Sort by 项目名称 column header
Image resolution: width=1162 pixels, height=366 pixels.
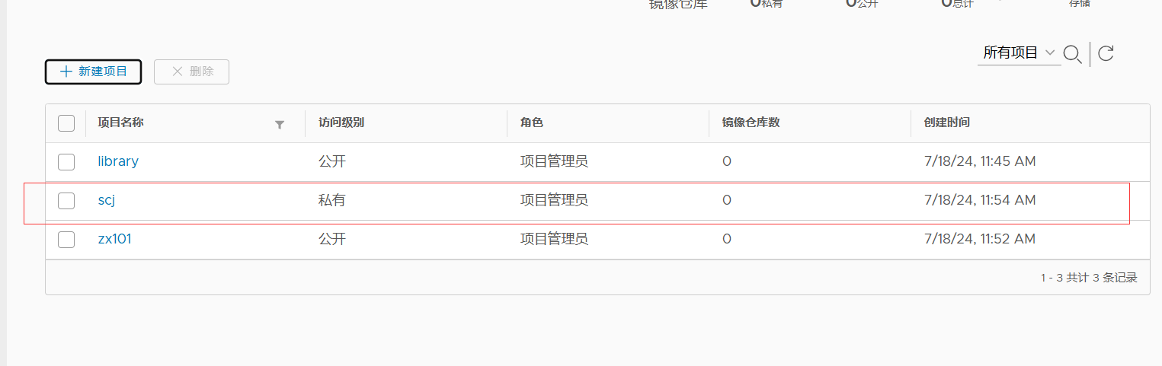pyautogui.click(x=120, y=123)
